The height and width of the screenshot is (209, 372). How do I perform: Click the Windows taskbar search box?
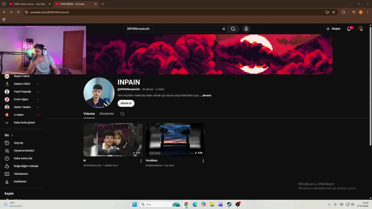tap(161, 204)
